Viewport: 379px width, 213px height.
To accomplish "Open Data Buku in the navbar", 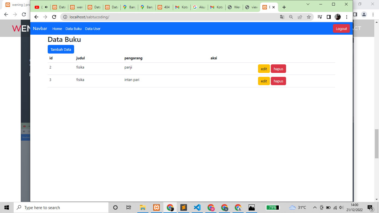I will coord(73,29).
